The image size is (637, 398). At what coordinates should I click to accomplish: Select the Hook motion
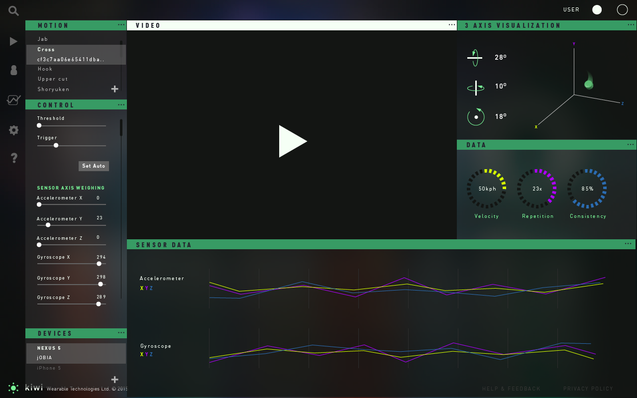(45, 69)
